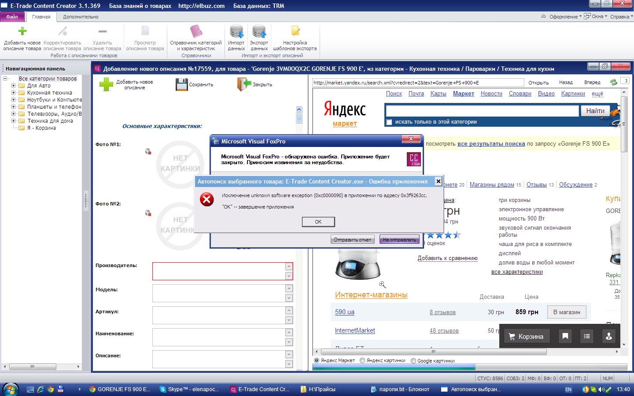This screenshot has height=396, width=634.
Task: Launch Internet Explorer from the quick launch
Action: tap(41, 389)
